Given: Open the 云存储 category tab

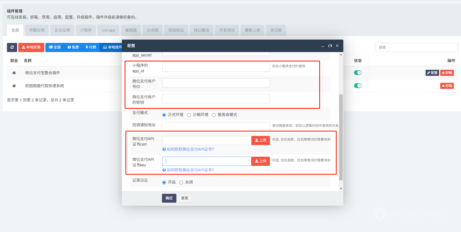Looking at the screenshot, I should (x=153, y=30).
